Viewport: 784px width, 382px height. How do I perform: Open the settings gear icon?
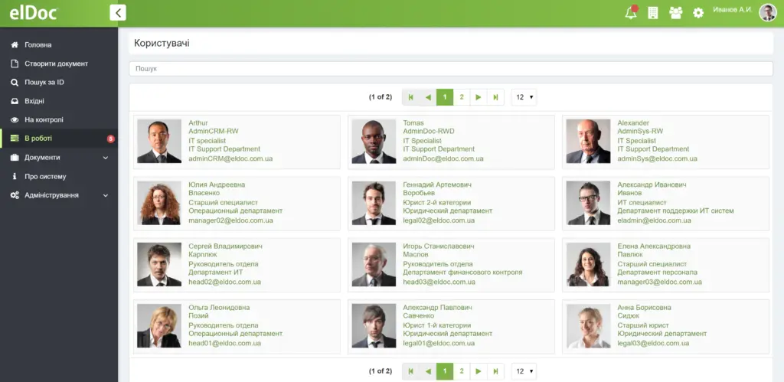coord(698,13)
